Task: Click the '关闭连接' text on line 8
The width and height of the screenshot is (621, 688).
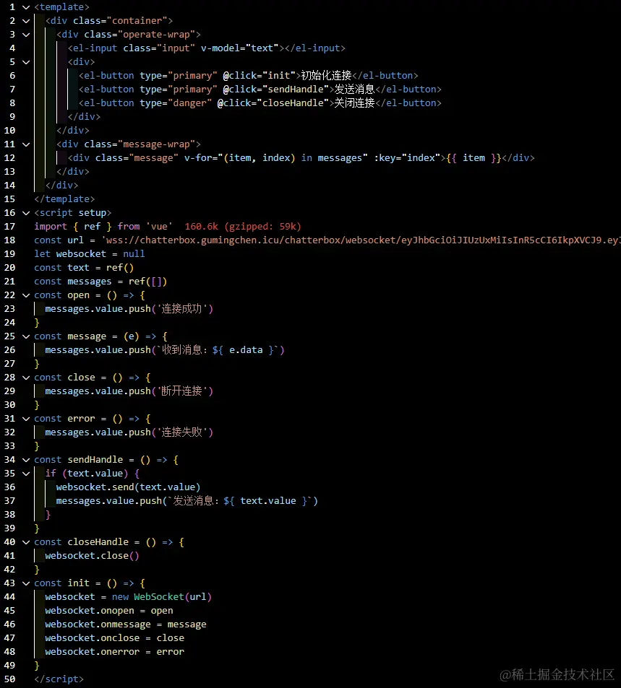Action: click(354, 103)
